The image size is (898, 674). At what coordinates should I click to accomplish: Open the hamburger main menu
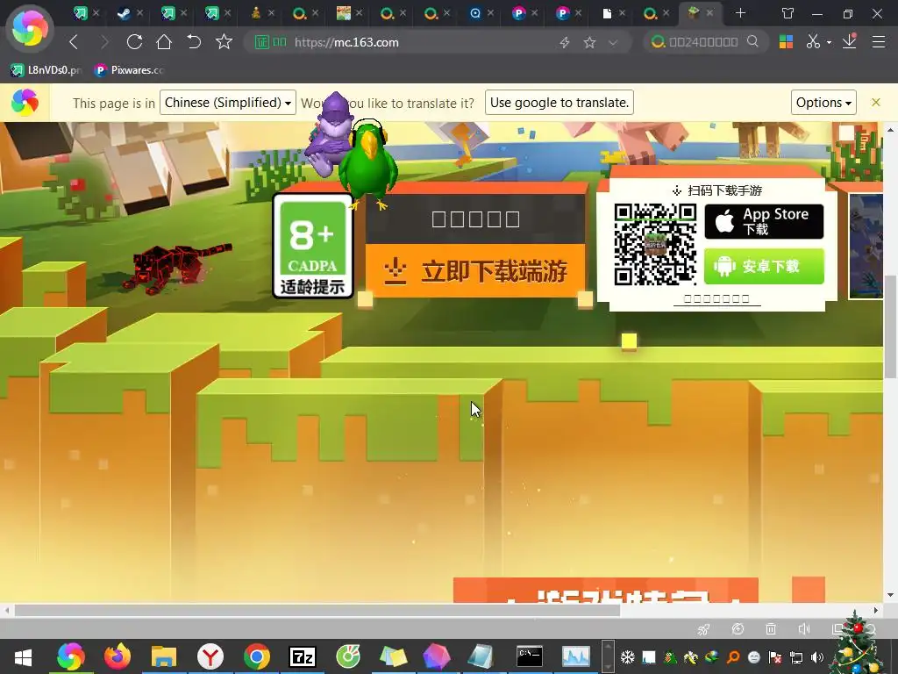[879, 42]
